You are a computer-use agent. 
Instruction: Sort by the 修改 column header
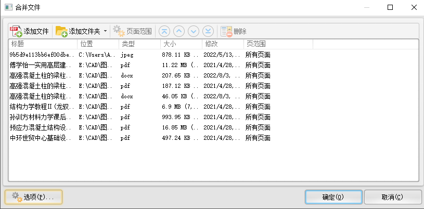click(223, 44)
